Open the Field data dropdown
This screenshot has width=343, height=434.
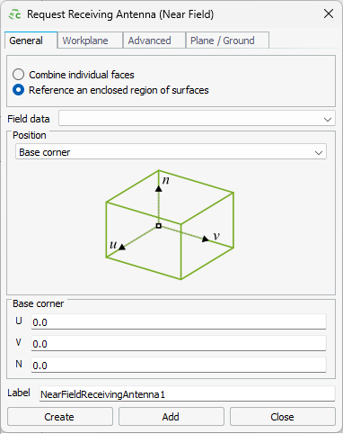pos(197,118)
